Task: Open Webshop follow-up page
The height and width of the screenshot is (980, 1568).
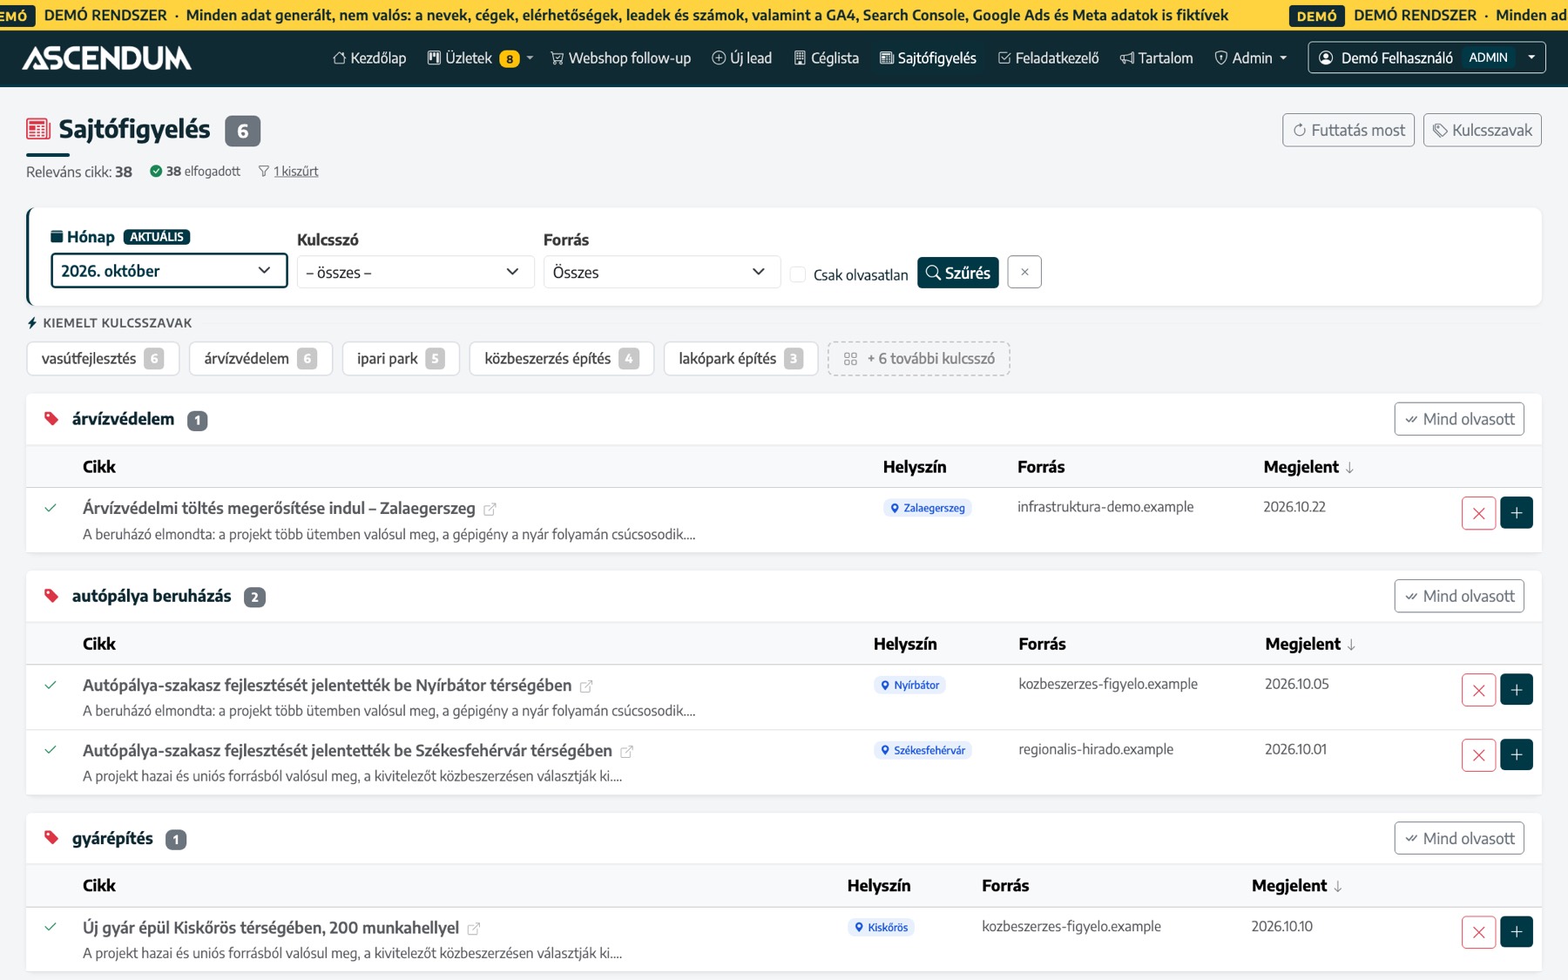Action: [x=620, y=57]
